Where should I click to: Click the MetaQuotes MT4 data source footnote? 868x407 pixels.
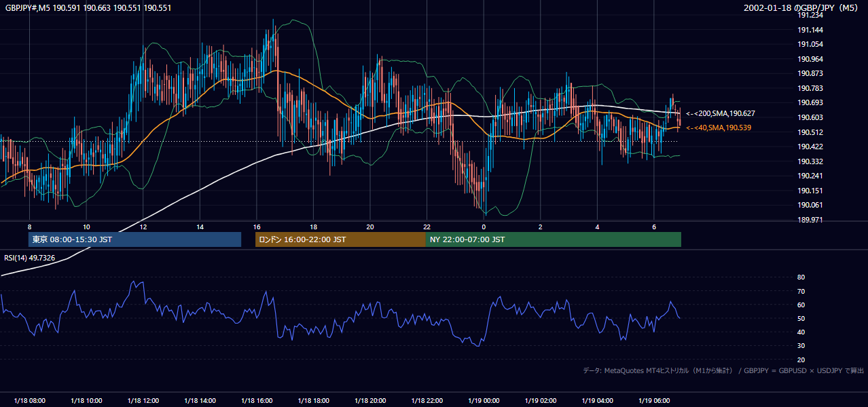[723, 370]
